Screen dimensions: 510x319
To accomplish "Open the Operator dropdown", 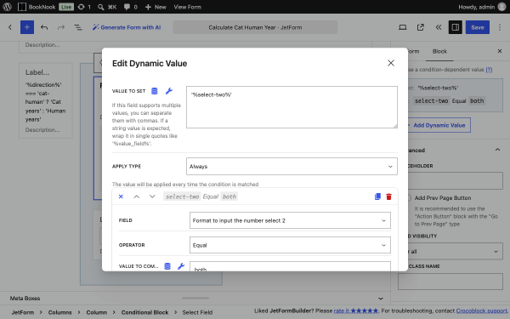I will pos(290,245).
